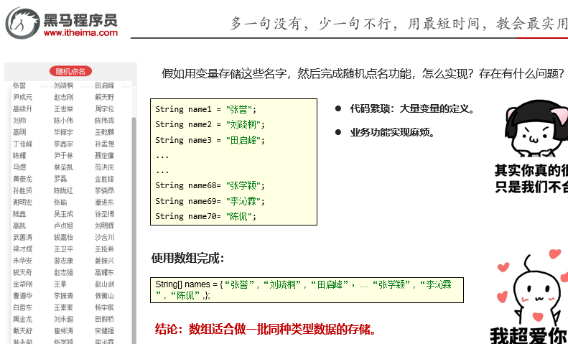Select 高明 in the name list
Screen dimensions: 568x344
[x=19, y=132]
